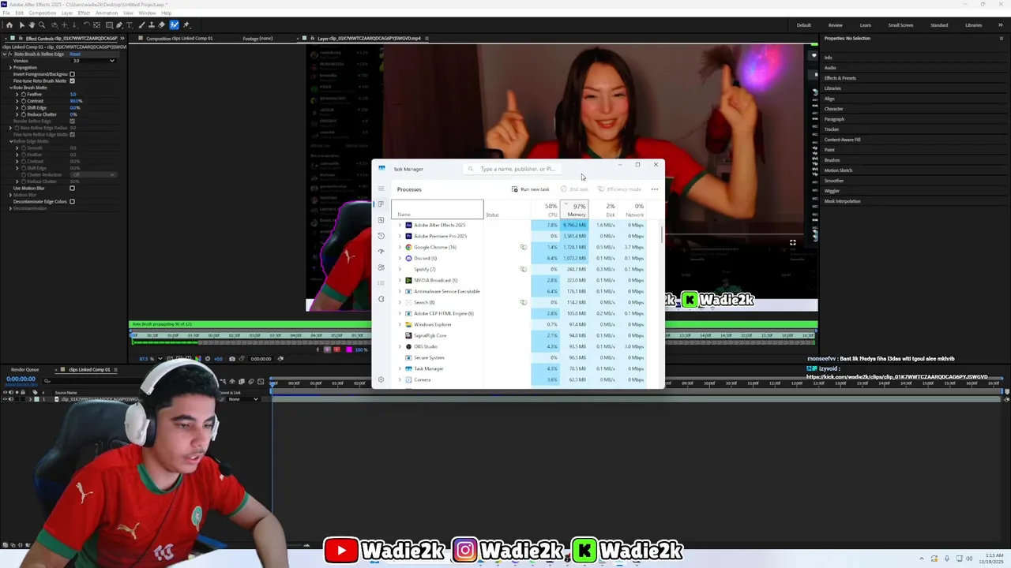This screenshot has height=568, width=1011.
Task: Toggle Feather property stopwatch
Action: (x=24, y=95)
